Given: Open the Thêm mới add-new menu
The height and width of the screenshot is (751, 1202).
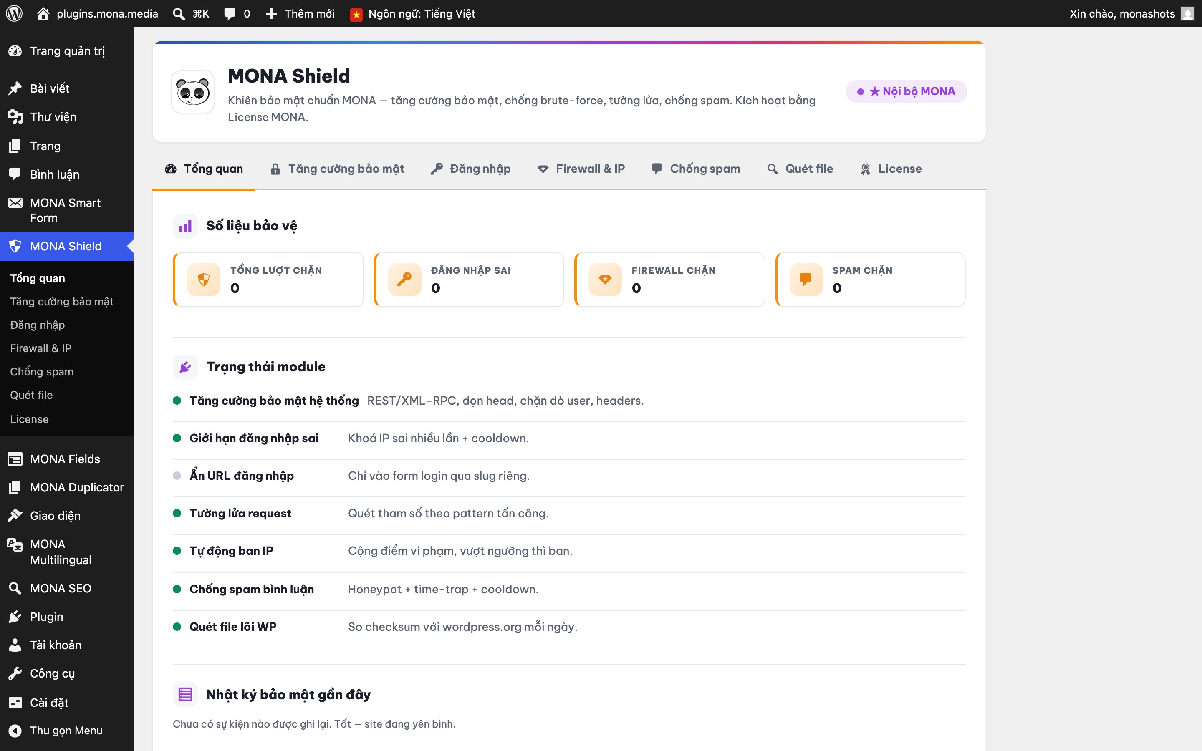Looking at the screenshot, I should 300,13.
